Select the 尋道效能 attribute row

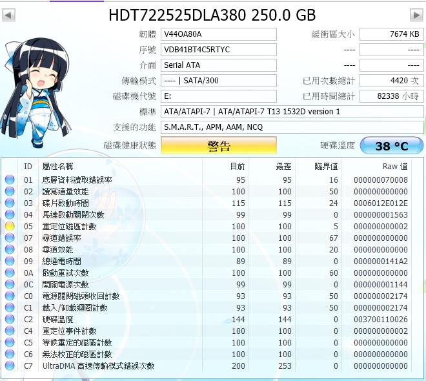(x=207, y=249)
